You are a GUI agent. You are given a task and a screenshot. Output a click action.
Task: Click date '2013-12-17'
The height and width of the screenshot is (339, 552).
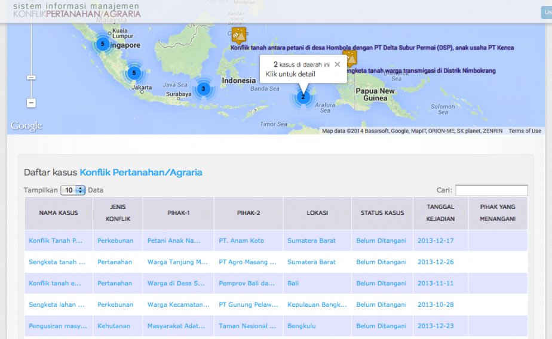[x=436, y=241]
